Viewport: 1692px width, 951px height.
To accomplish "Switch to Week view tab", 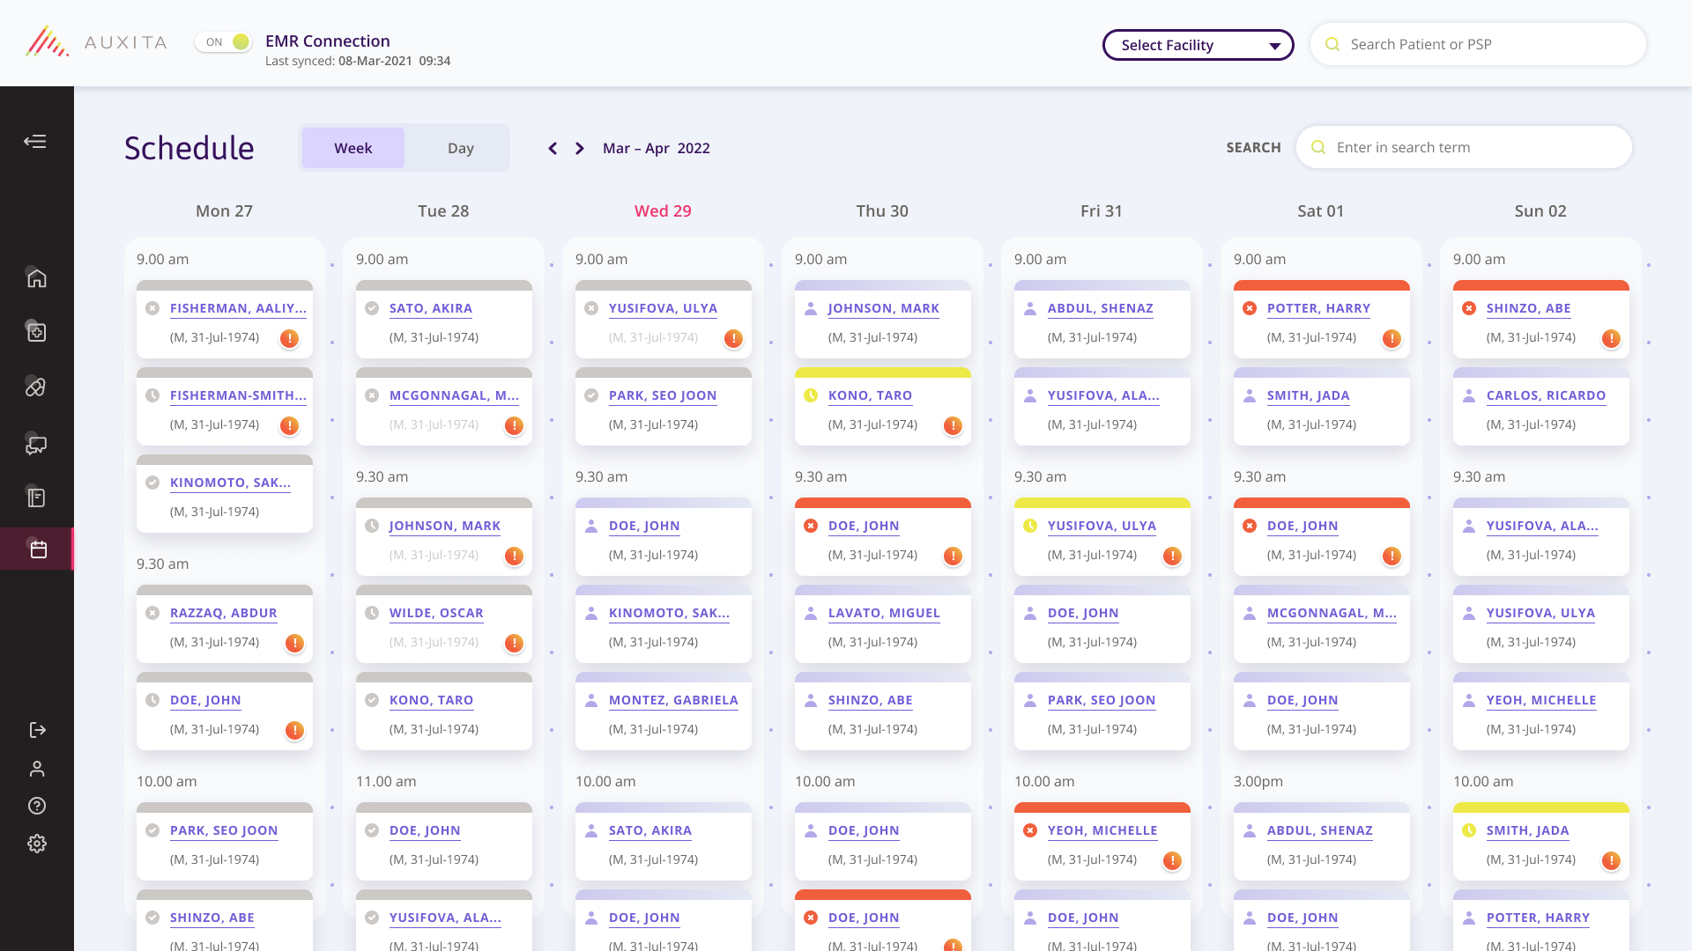I will (x=352, y=148).
